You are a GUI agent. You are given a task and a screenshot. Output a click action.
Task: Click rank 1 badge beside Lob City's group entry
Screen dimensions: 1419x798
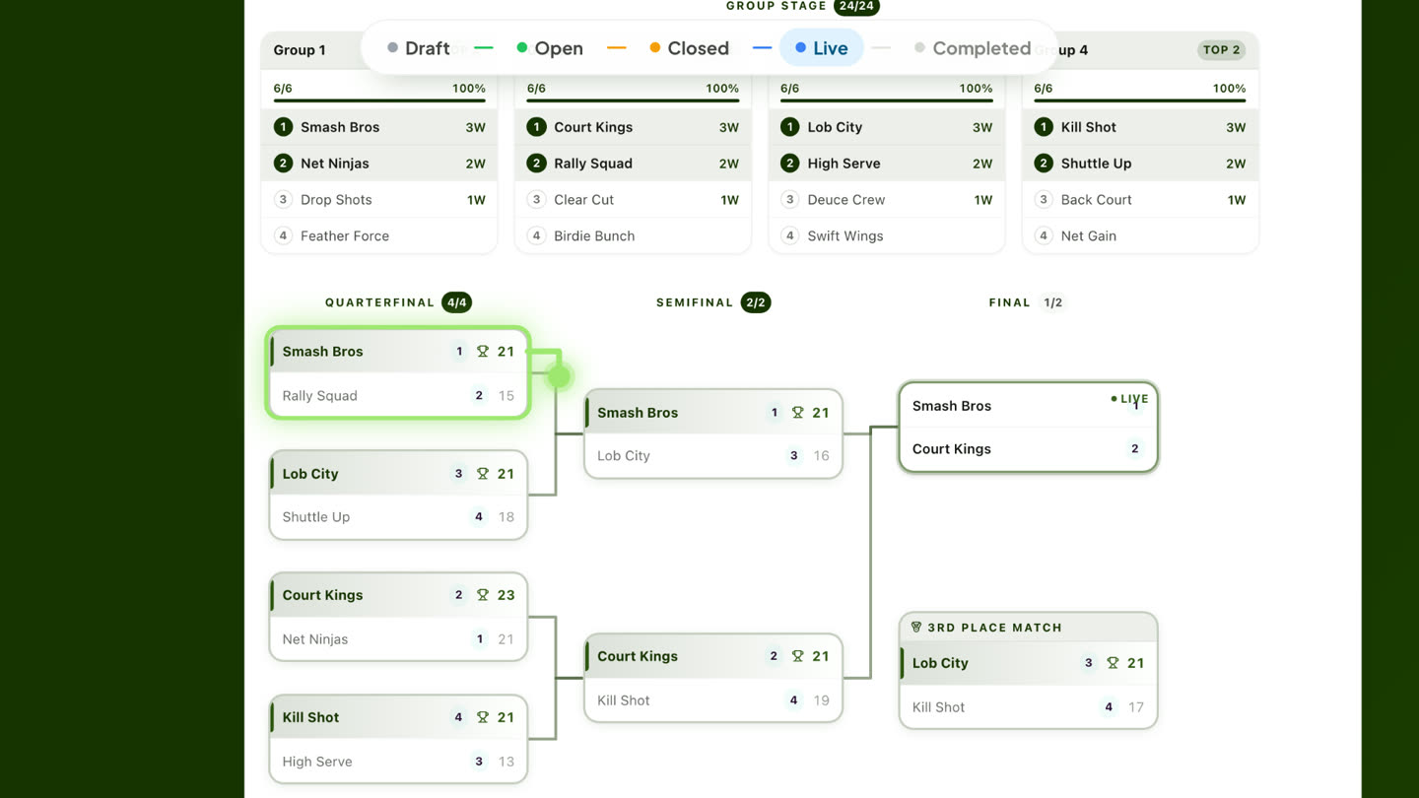point(789,127)
